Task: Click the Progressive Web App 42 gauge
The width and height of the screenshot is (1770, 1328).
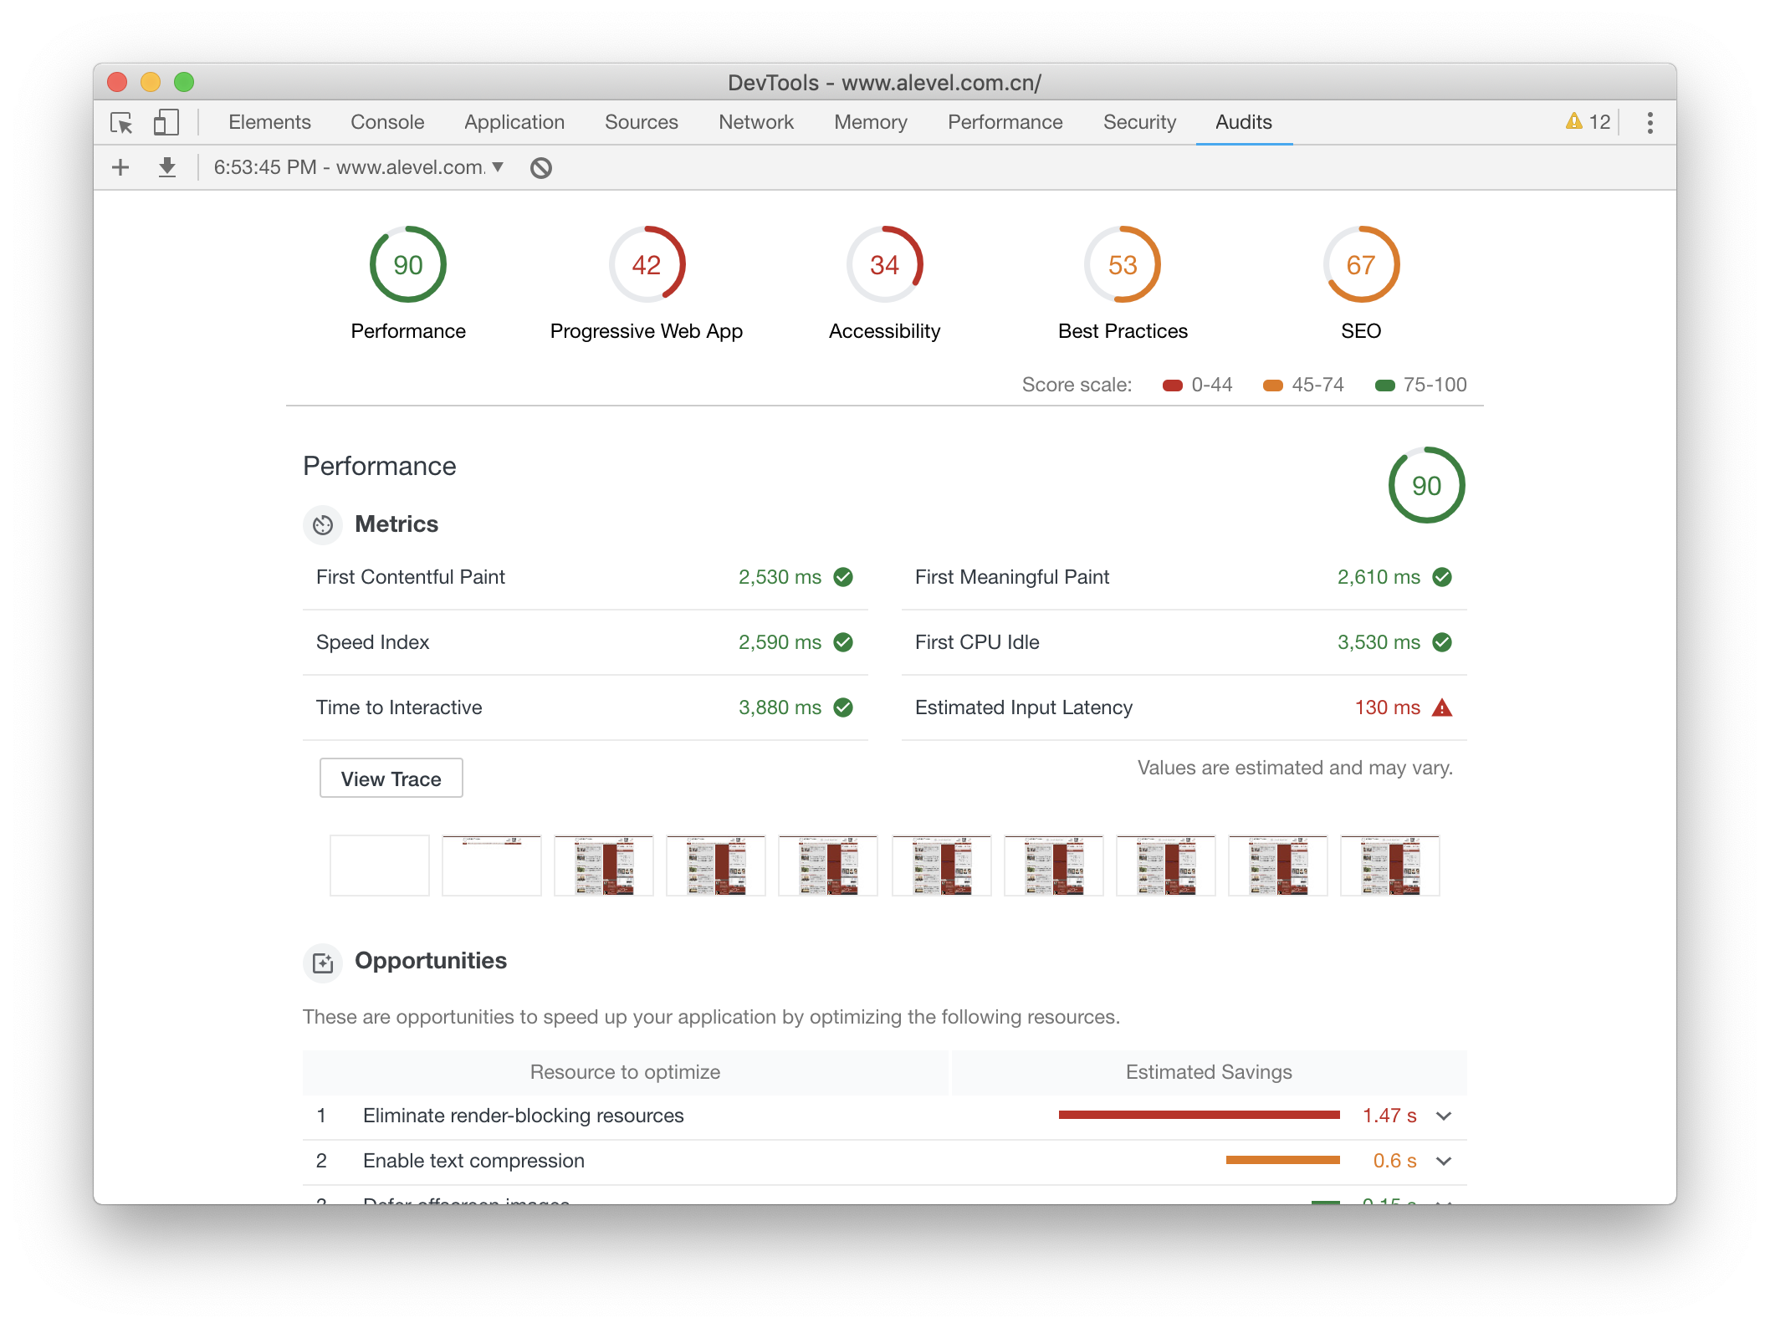Action: (647, 264)
